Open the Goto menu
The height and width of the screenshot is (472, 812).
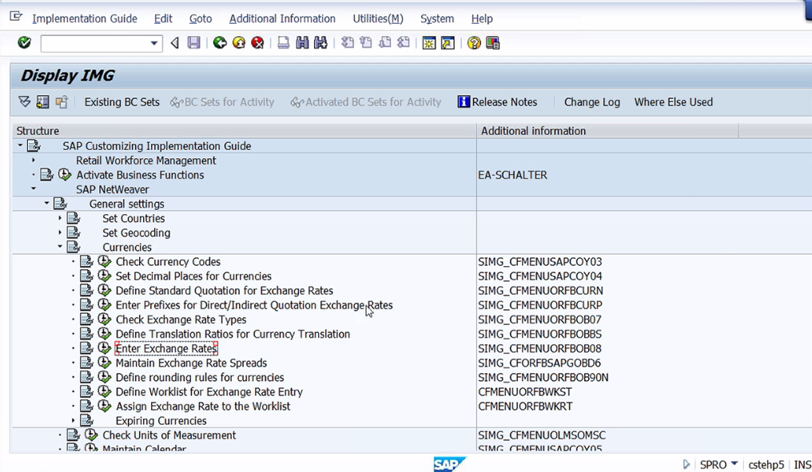[x=201, y=18]
